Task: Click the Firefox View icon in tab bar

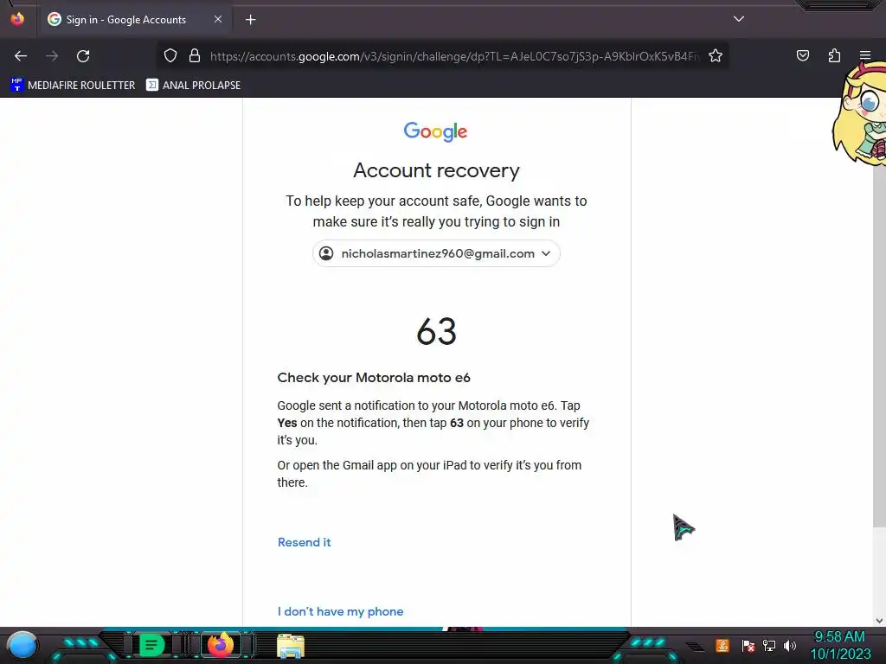Action: click(17, 19)
